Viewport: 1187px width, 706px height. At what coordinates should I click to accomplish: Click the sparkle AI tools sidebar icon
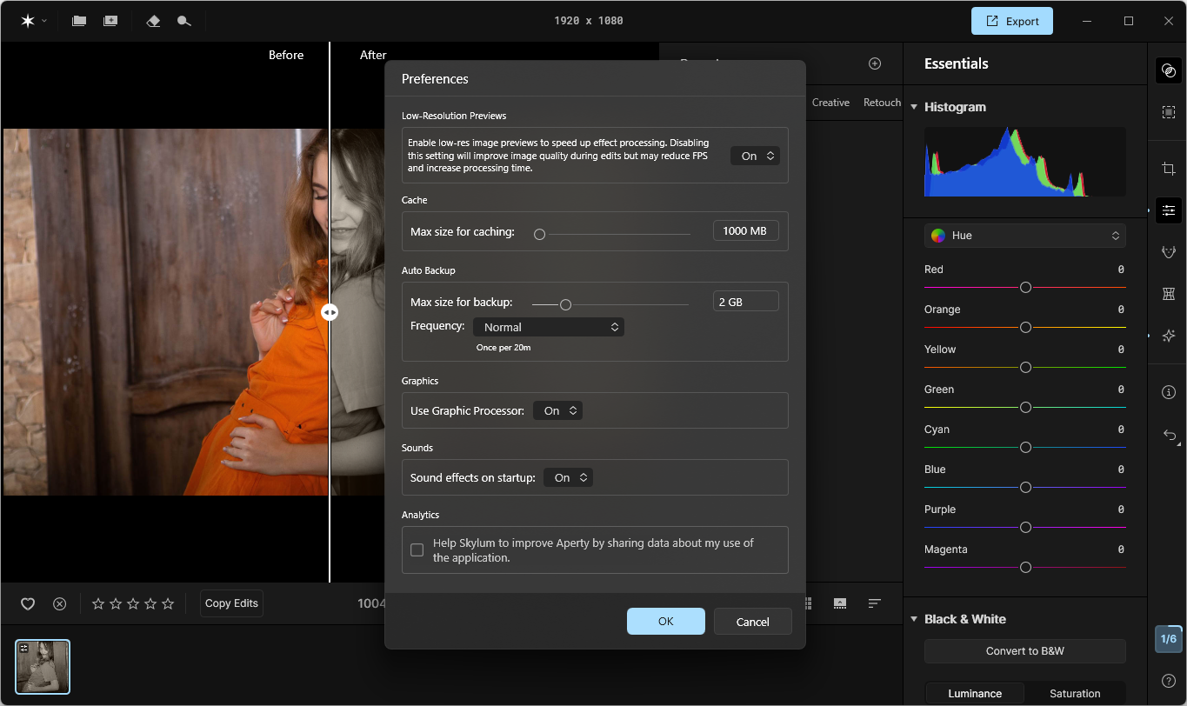[1169, 336]
